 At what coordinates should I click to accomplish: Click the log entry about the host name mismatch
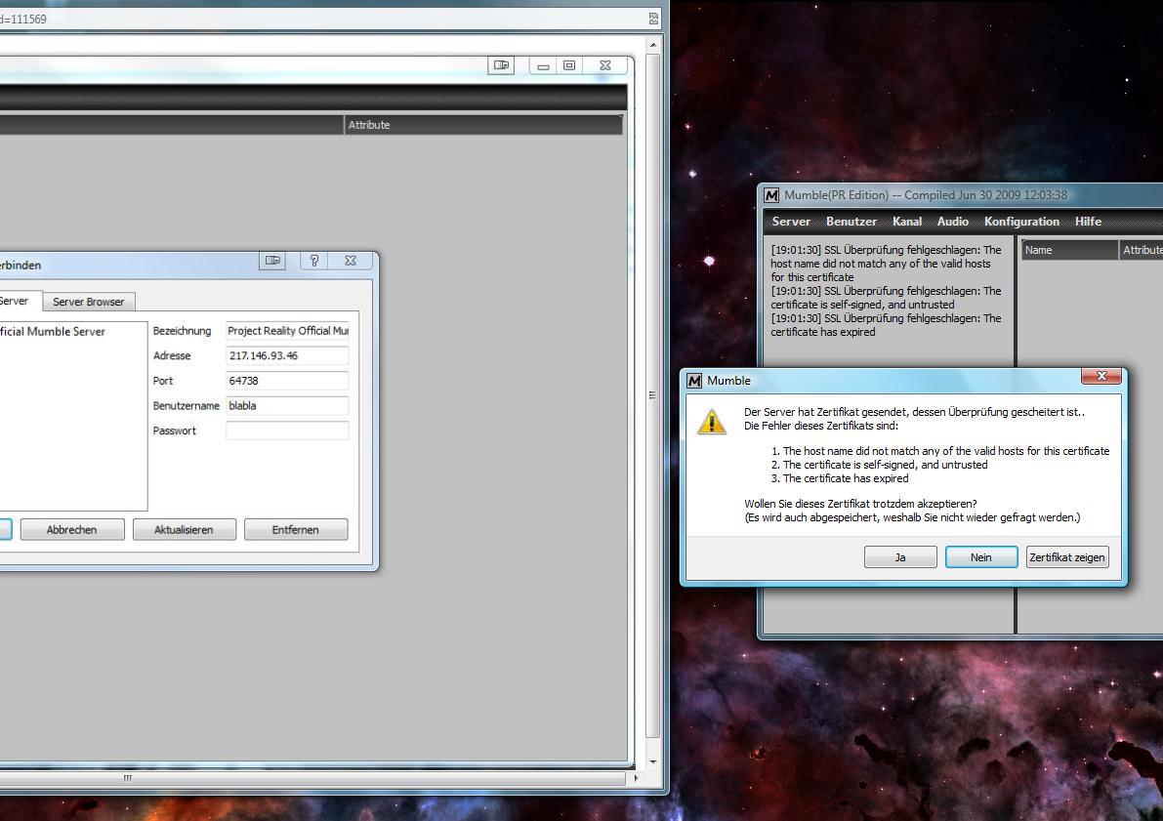click(x=886, y=264)
